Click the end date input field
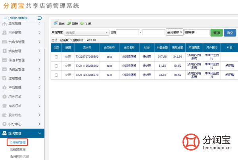This screenshot has width=238, height=160. 154,32
